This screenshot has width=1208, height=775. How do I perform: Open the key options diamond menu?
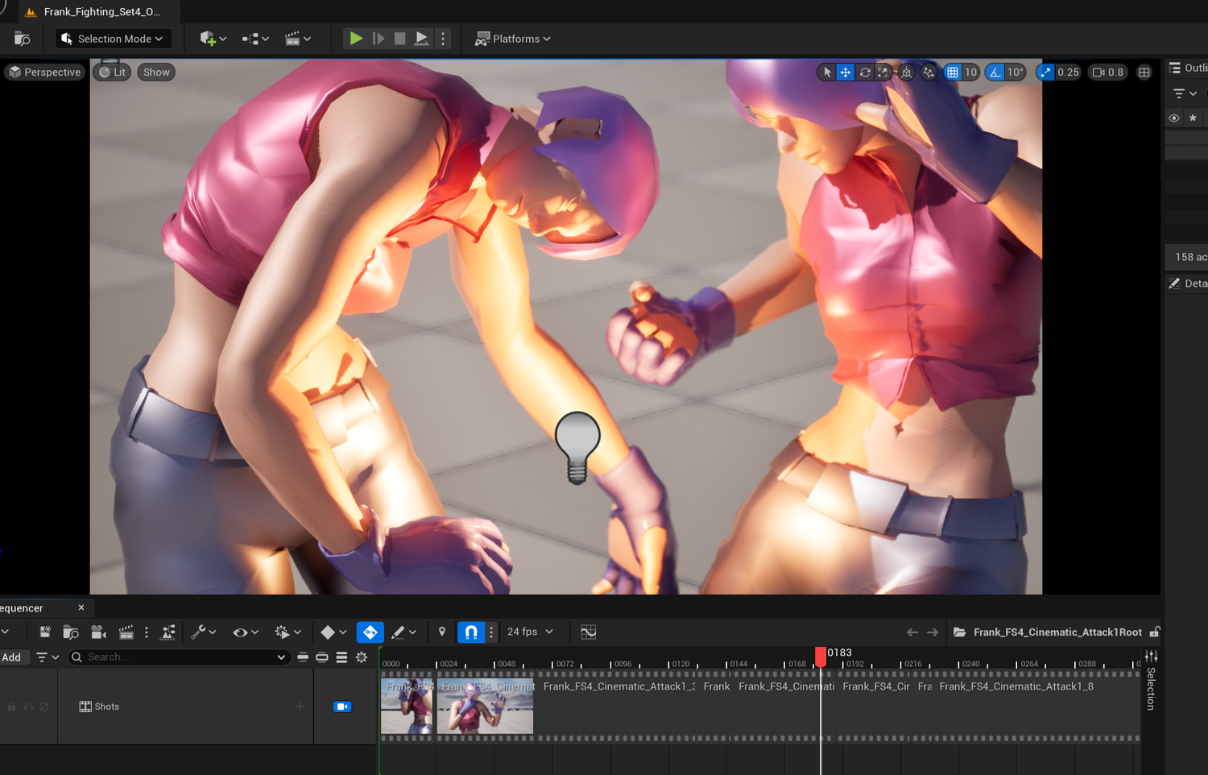[333, 632]
